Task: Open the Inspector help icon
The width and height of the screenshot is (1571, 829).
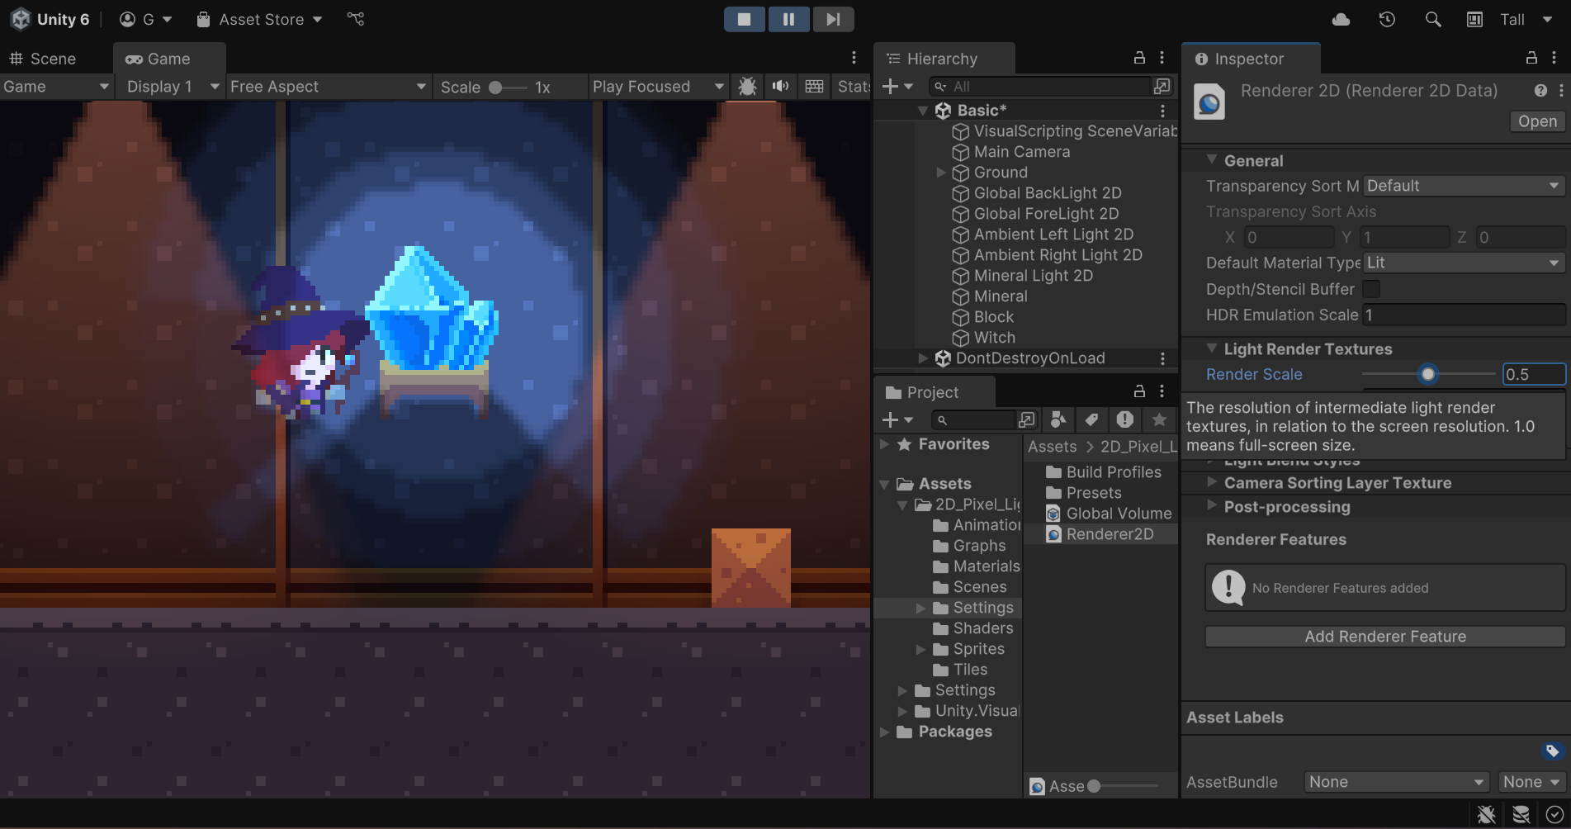Action: tap(1540, 91)
